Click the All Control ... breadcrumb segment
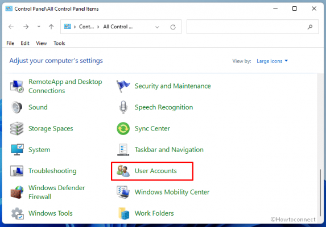The width and height of the screenshot is (326, 227). point(118,27)
